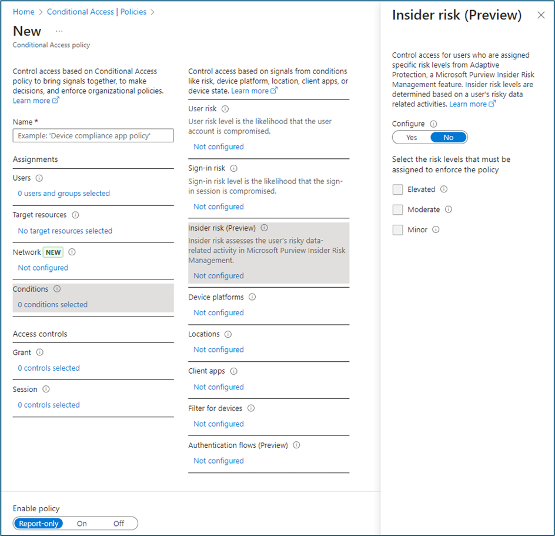Check the Moderate risk level checkbox
Image resolution: width=555 pixels, height=536 pixels.
(x=398, y=209)
